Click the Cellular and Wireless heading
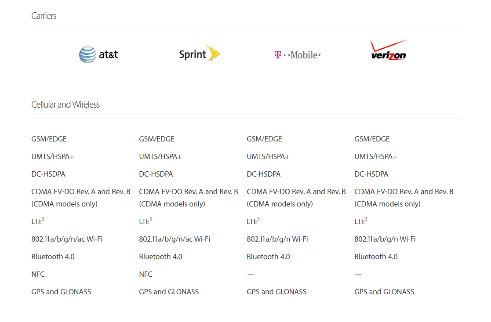The image size is (491, 322). tap(65, 105)
